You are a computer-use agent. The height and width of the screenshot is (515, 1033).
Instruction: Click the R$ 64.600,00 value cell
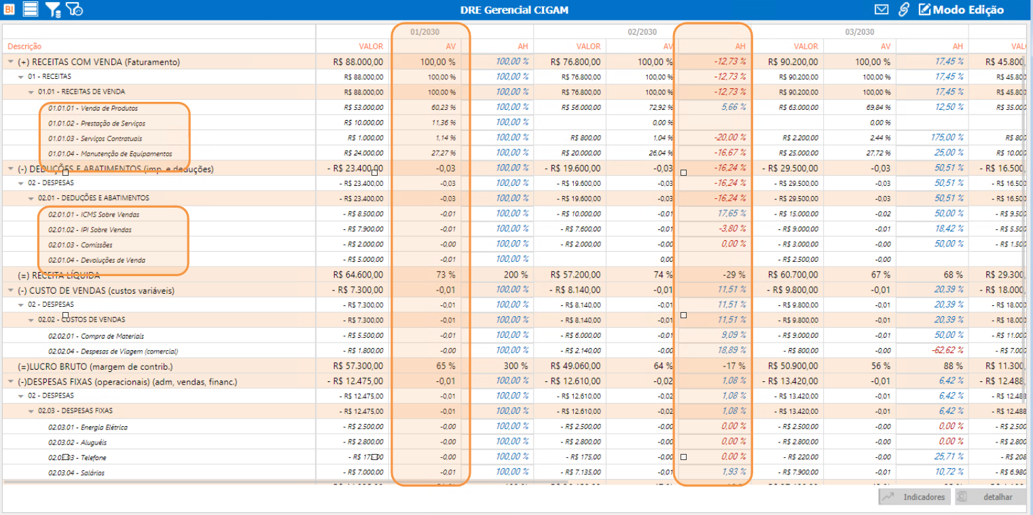tap(359, 275)
